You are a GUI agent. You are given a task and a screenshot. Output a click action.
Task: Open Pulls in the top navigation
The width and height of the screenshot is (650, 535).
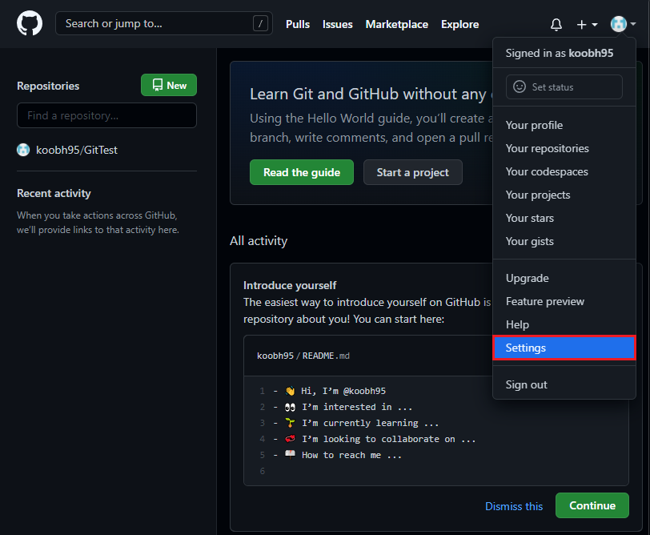pos(298,25)
